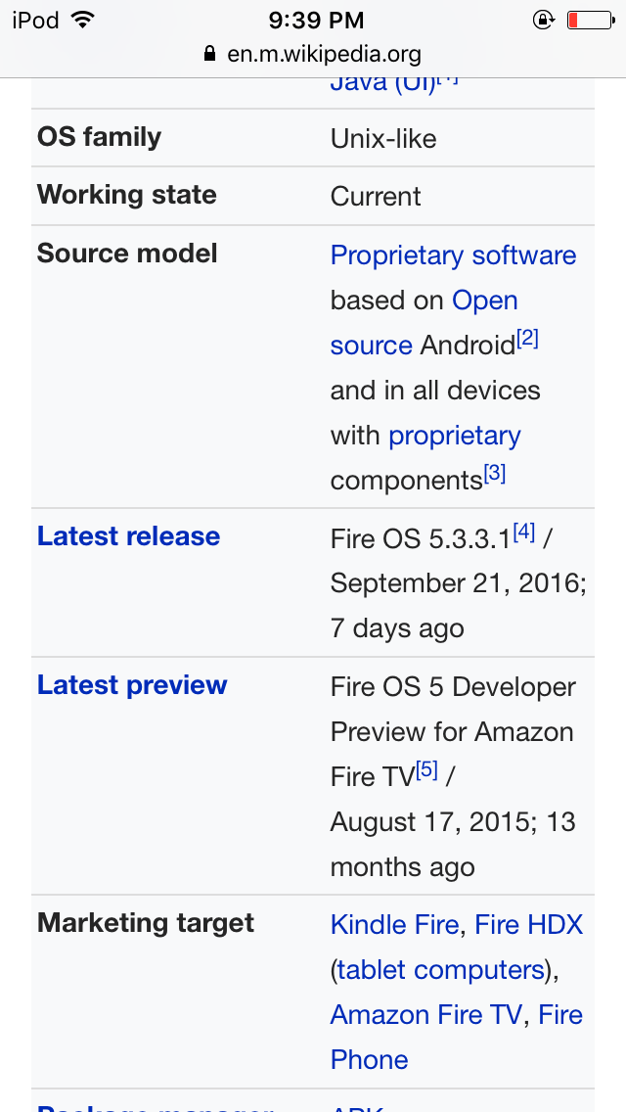
Task: Open citation reference [4] after Fire OS 5.3.3.1
Action: pos(523,533)
